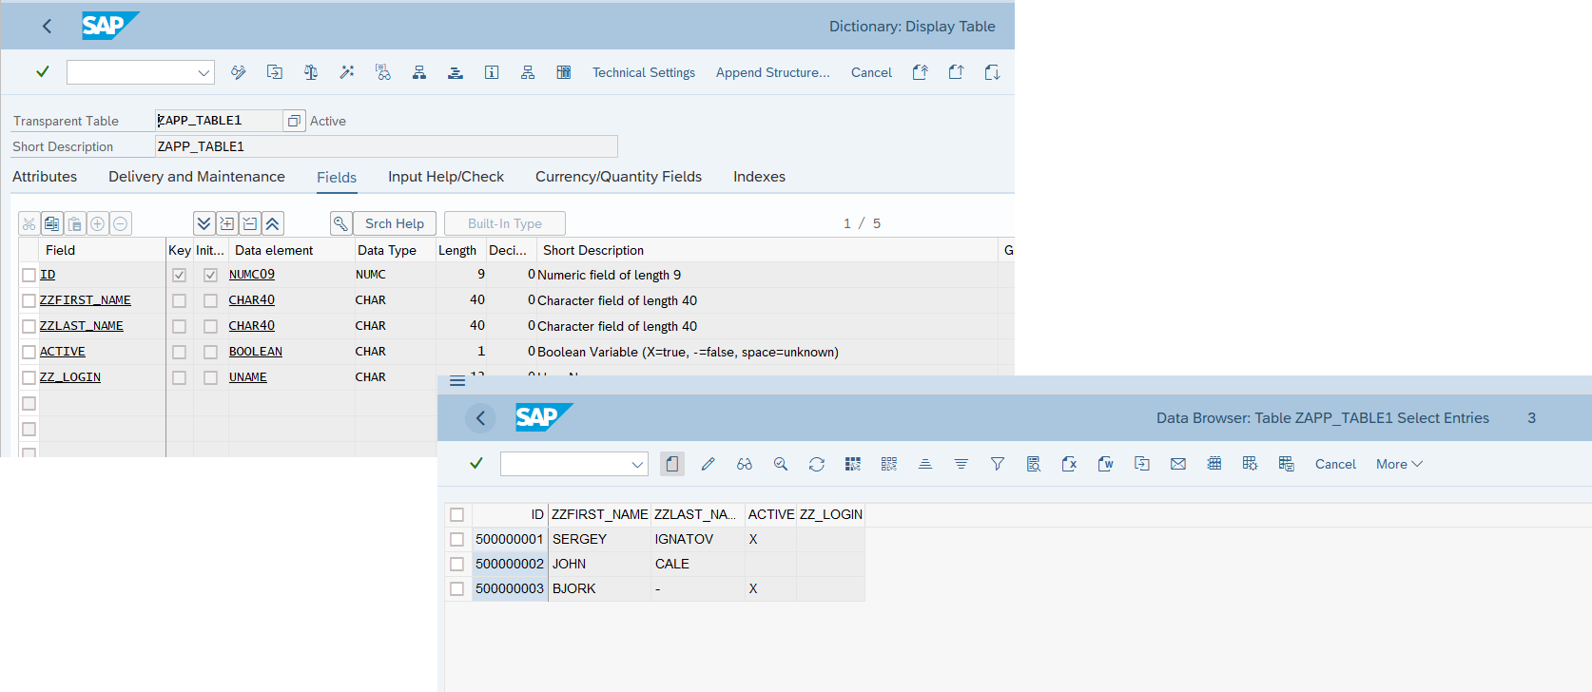
Task: Select the row checkbox for ZZLAST_NAME field
Action: click(x=29, y=326)
